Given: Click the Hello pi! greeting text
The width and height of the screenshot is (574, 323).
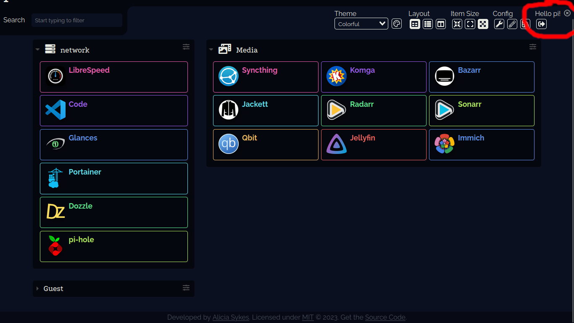Looking at the screenshot, I should (548, 13).
